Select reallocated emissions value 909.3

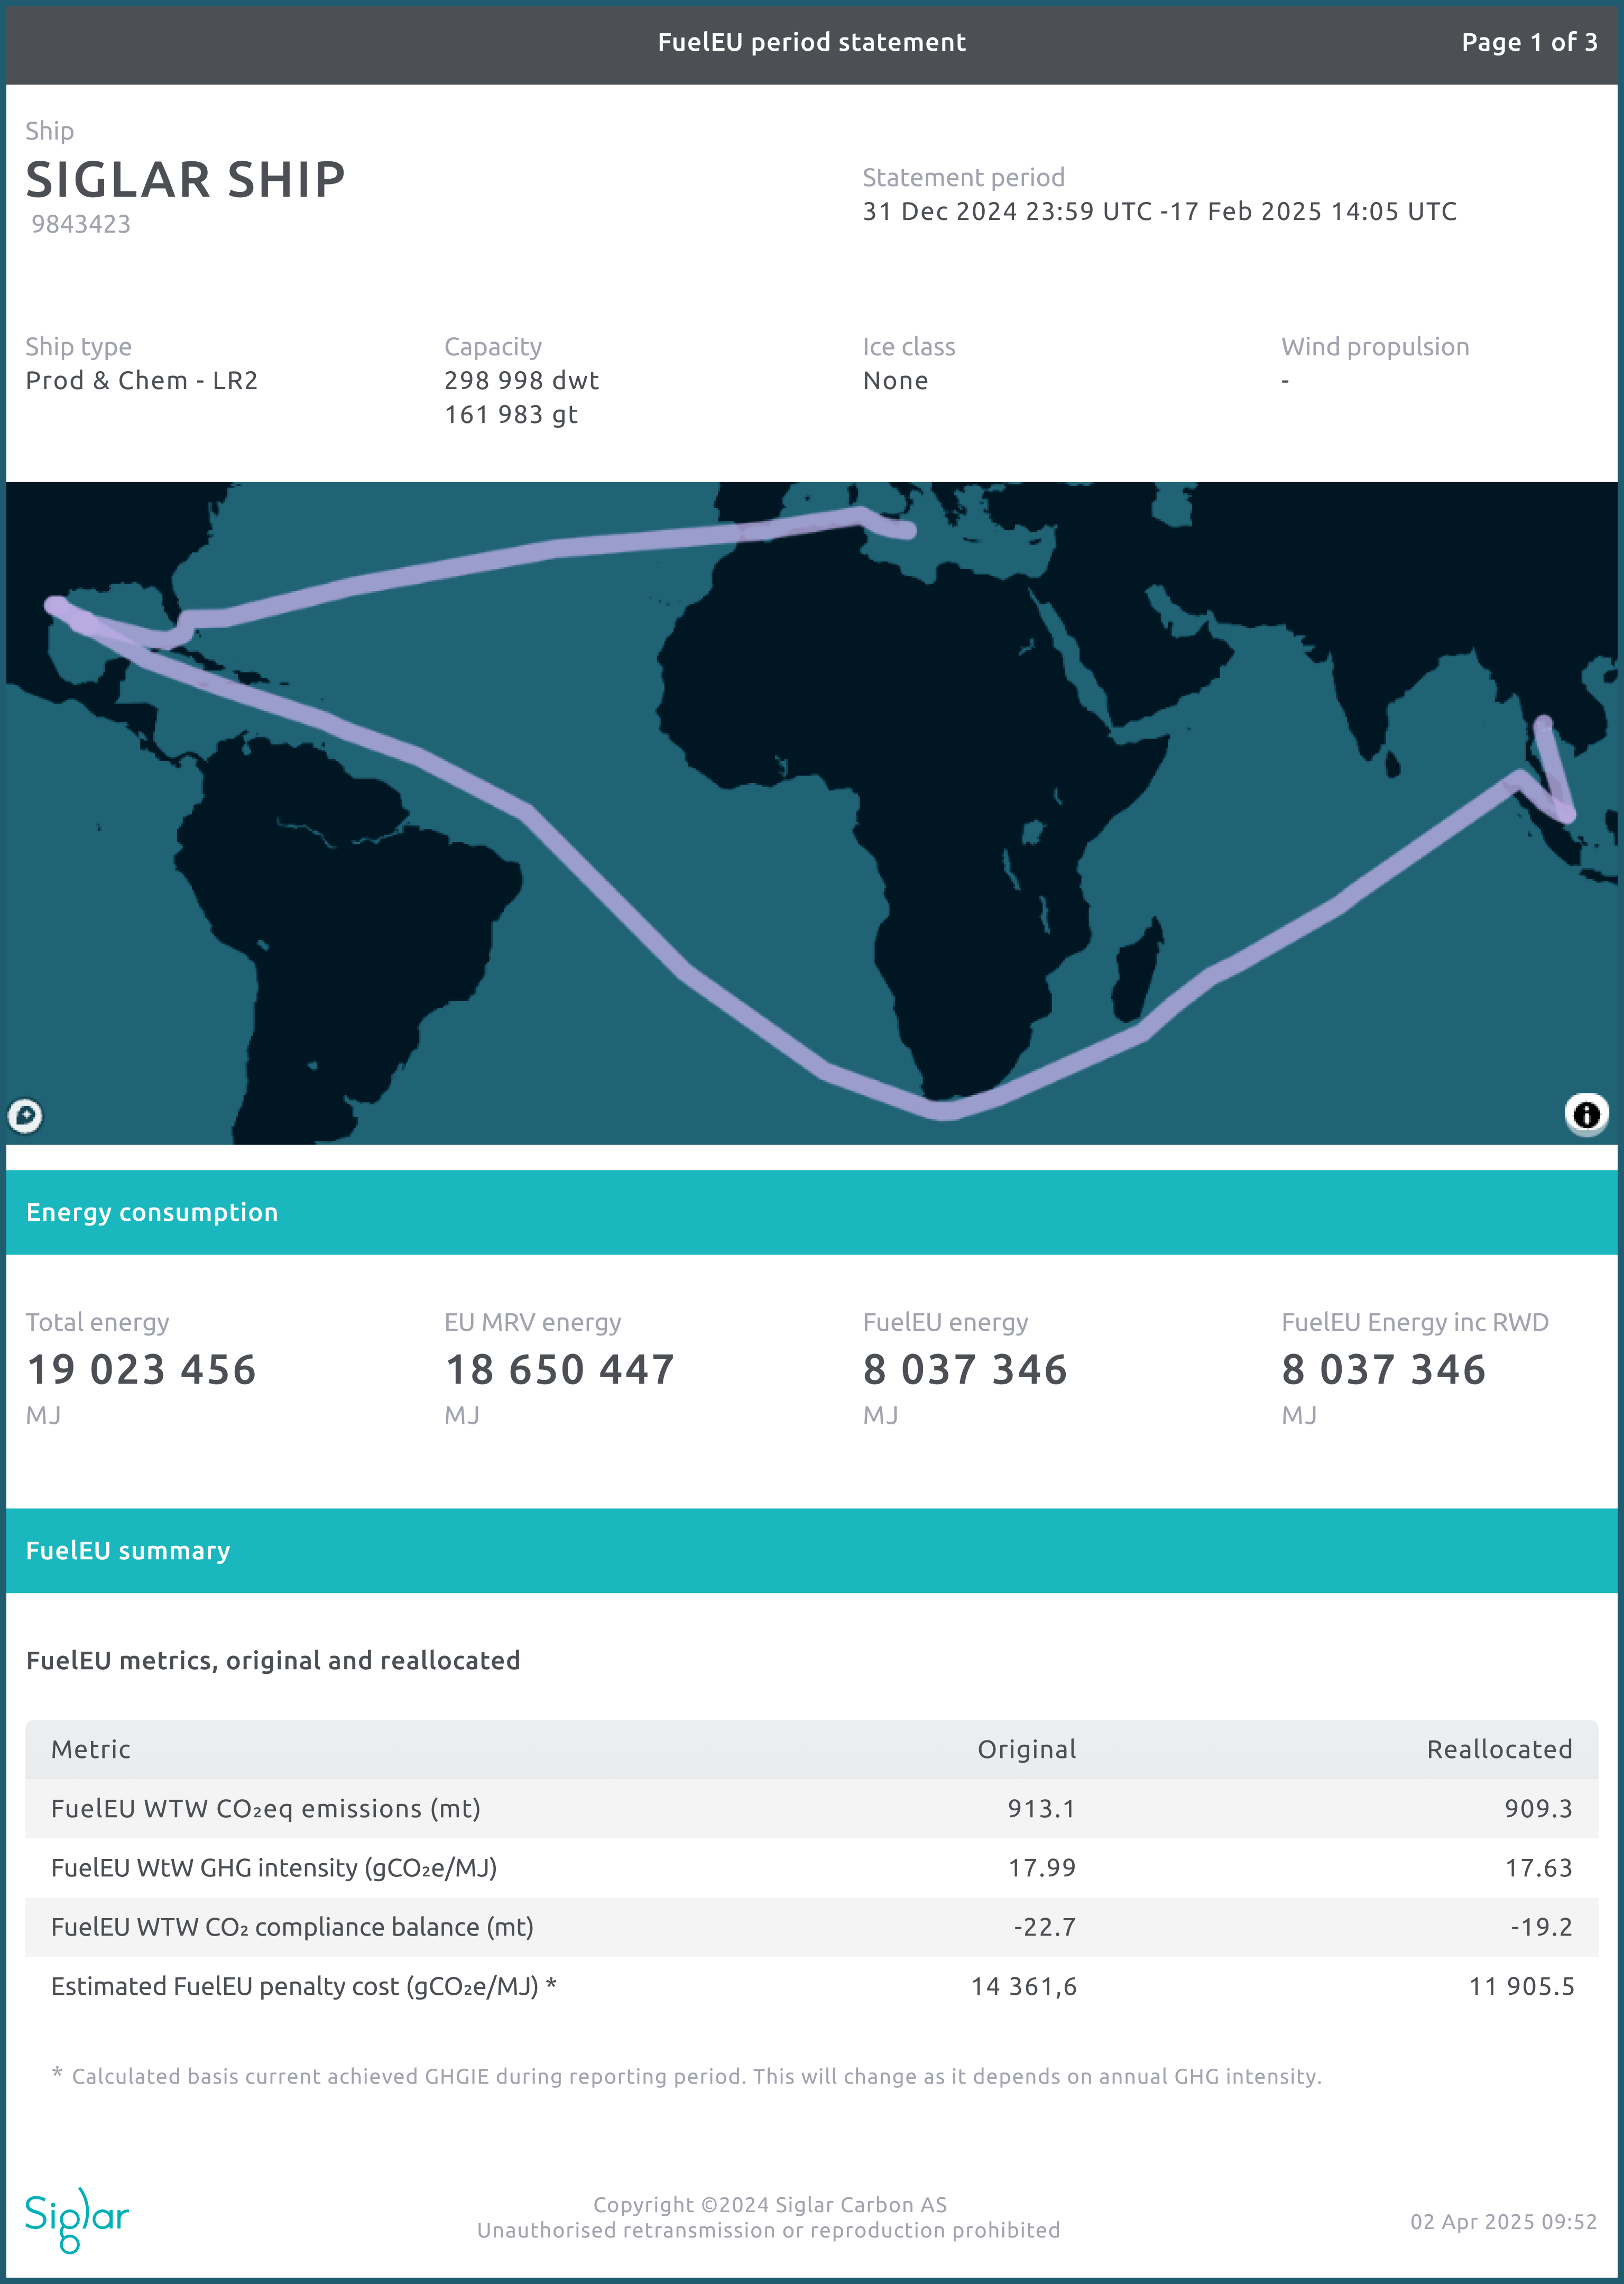[1538, 1808]
